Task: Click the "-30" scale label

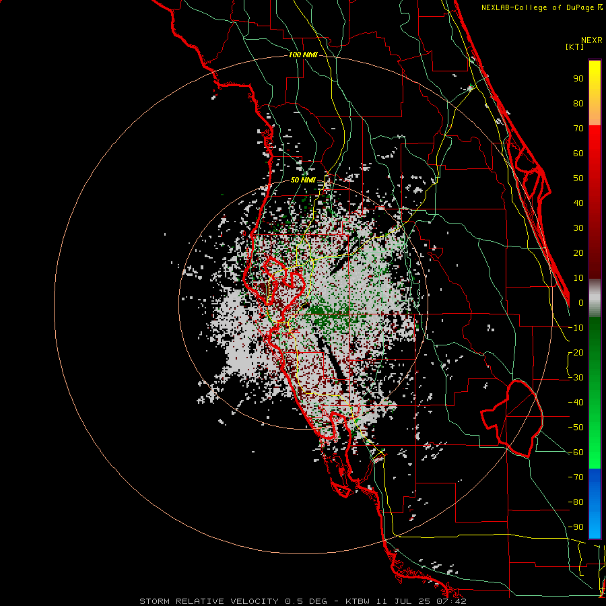Action: (576, 378)
